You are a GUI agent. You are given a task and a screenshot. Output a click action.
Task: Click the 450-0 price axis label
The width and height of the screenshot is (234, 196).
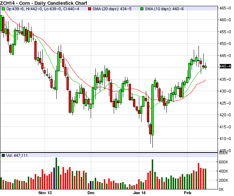coord(225,44)
